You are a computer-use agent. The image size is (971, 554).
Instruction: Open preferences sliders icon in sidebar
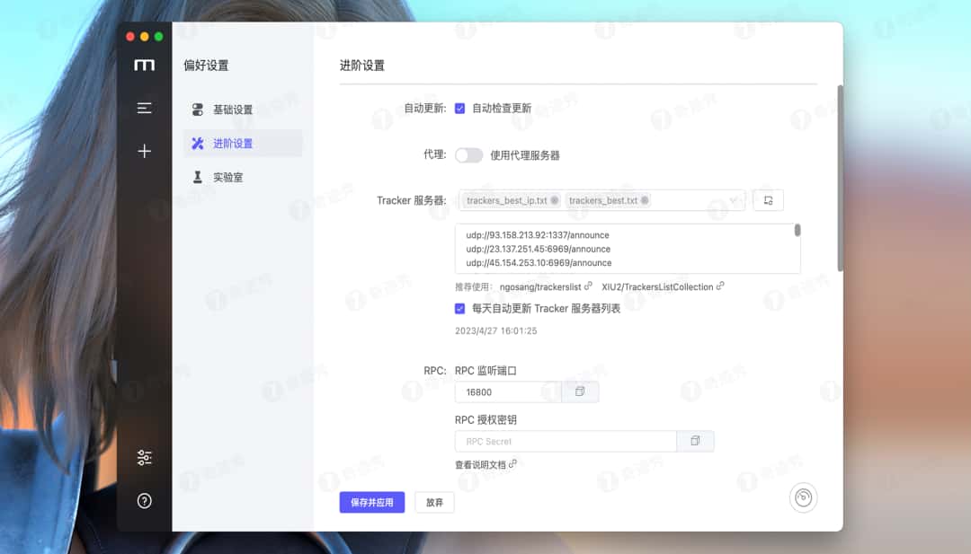[x=144, y=458]
